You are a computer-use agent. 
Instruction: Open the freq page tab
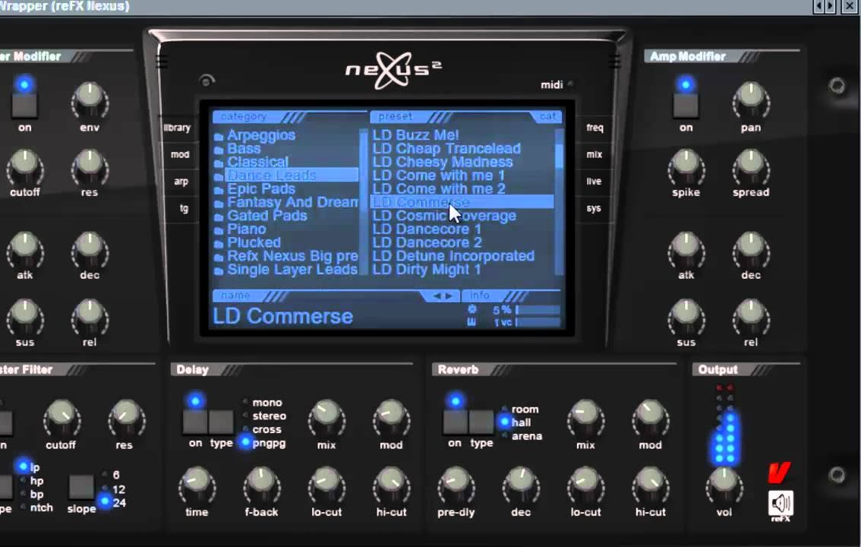click(x=594, y=128)
